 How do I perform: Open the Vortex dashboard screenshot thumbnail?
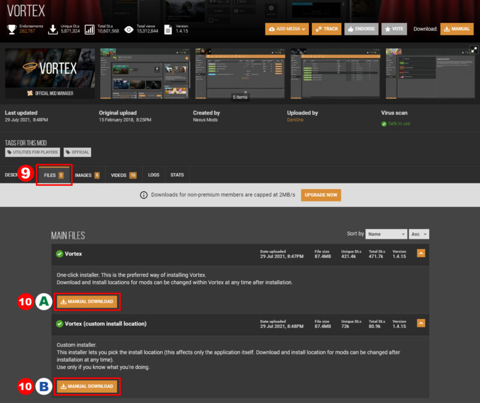[x=145, y=73]
